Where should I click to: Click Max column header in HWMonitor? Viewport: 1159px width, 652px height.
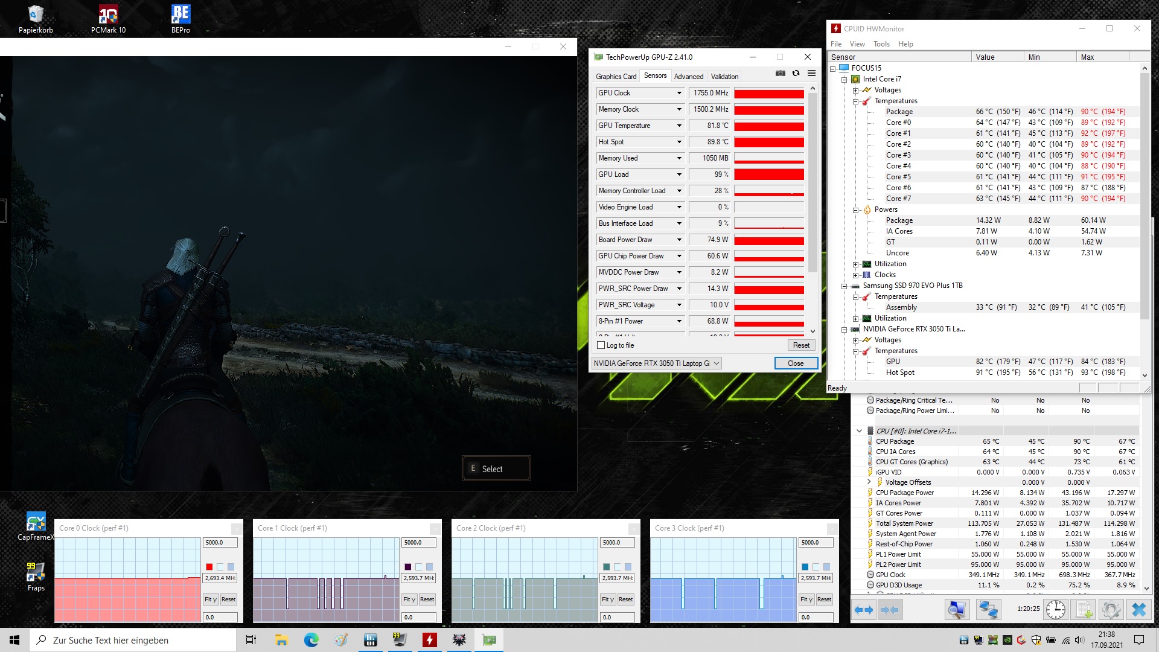click(x=1102, y=57)
